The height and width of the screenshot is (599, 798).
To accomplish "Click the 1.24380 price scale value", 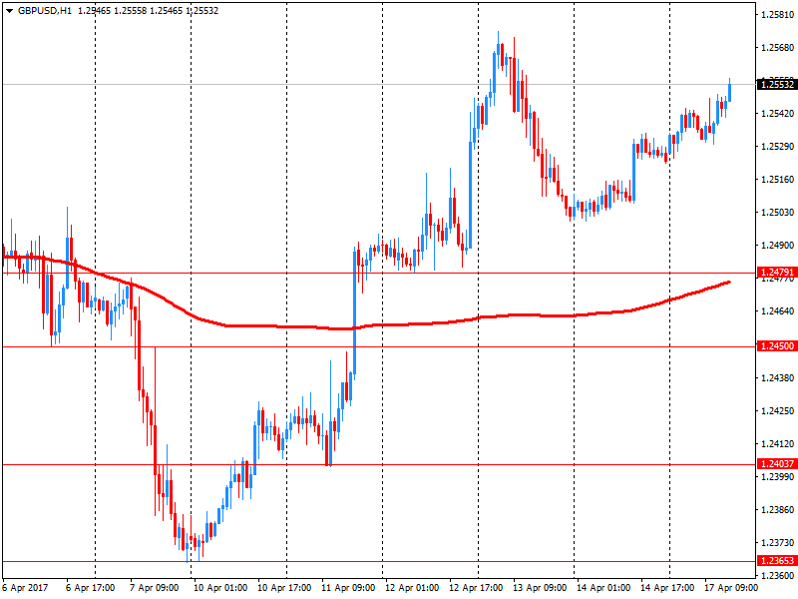I will tap(777, 377).
